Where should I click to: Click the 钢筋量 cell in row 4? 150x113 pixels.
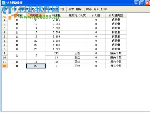pyautogui.click(x=116, y=32)
